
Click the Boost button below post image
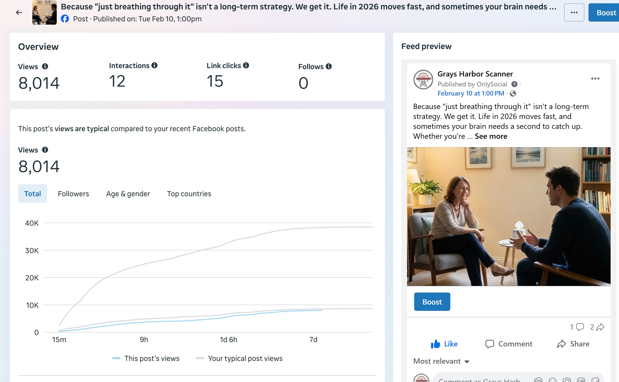(432, 302)
